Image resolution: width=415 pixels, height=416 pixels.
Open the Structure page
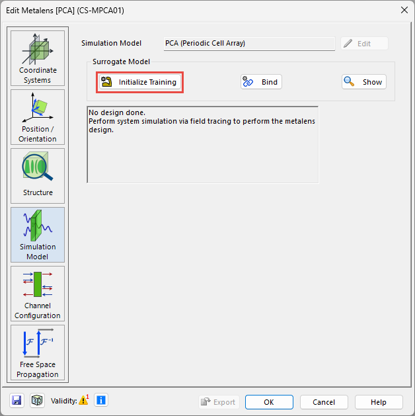point(38,175)
